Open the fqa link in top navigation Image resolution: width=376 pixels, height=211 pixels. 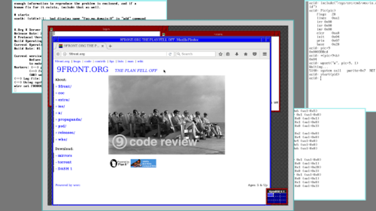[x=111, y=61]
